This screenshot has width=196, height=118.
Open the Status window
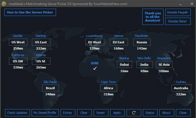click(150, 113)
